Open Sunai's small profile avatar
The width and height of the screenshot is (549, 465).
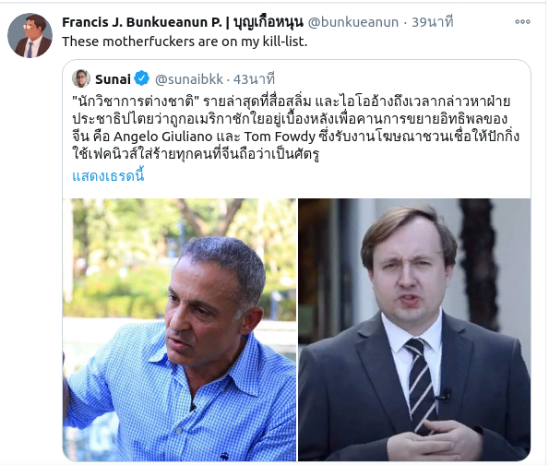tap(81, 78)
